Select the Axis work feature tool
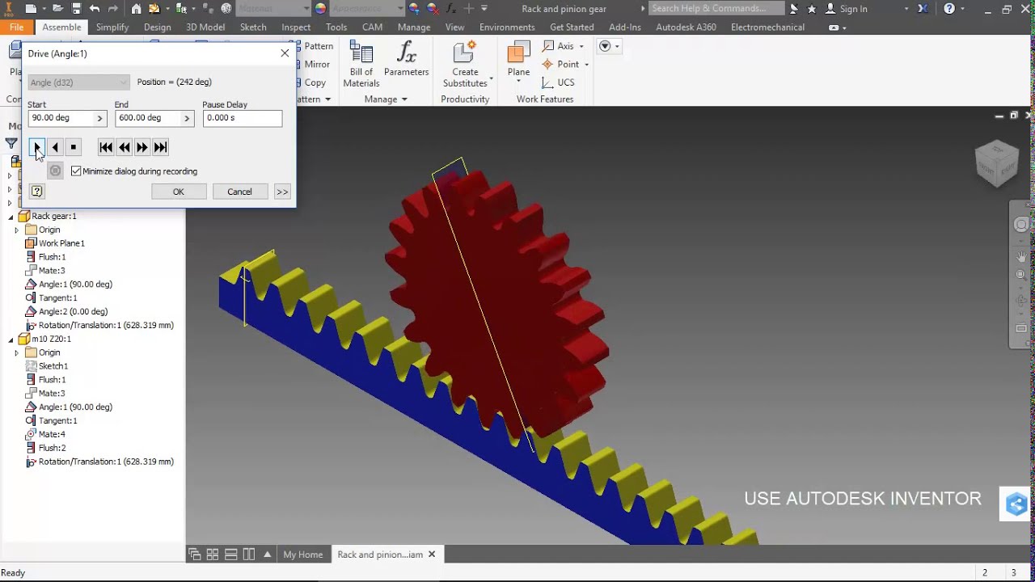Screen dimensions: 1035x582 (x=559, y=46)
